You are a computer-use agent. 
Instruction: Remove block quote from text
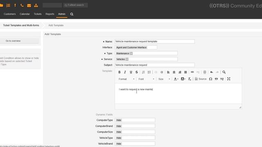point(222,79)
